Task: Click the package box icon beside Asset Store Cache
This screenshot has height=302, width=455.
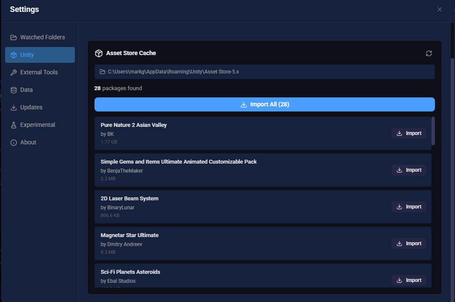Action: pos(99,53)
